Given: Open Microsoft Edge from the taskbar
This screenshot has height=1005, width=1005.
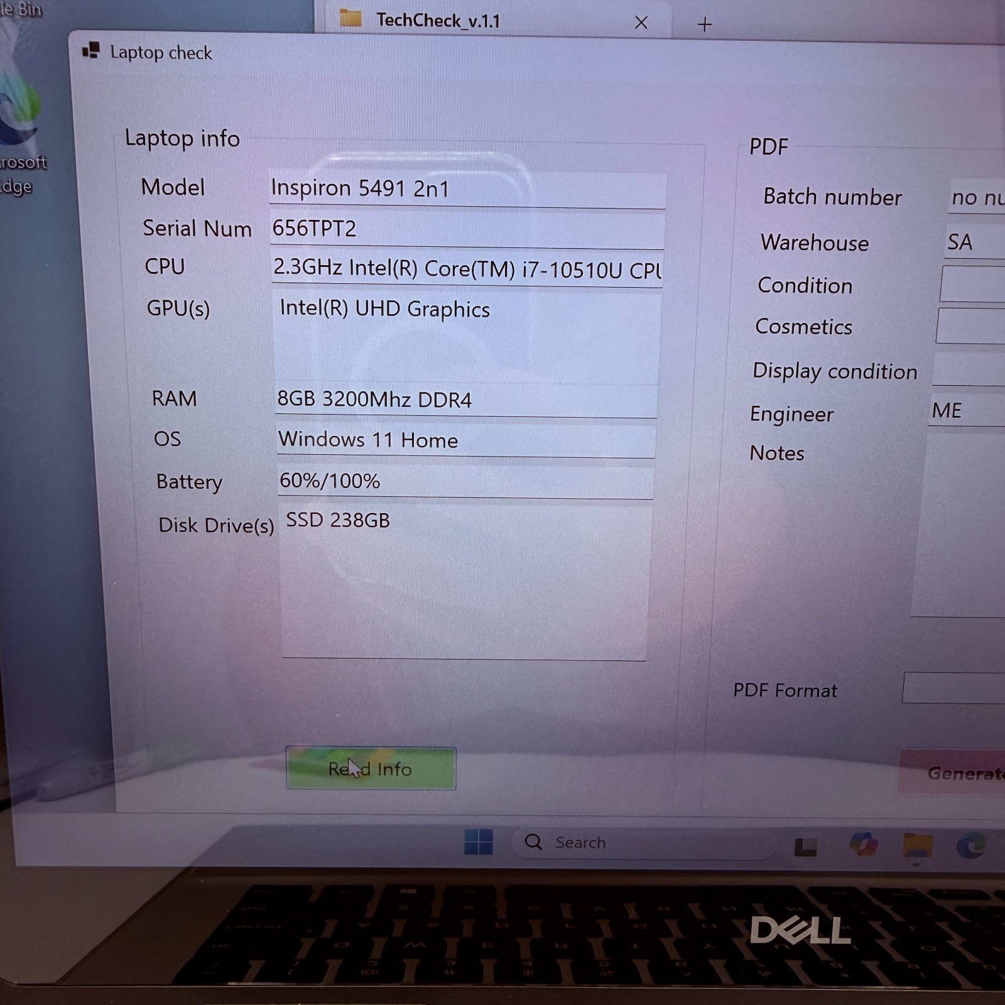Looking at the screenshot, I should click(x=971, y=846).
